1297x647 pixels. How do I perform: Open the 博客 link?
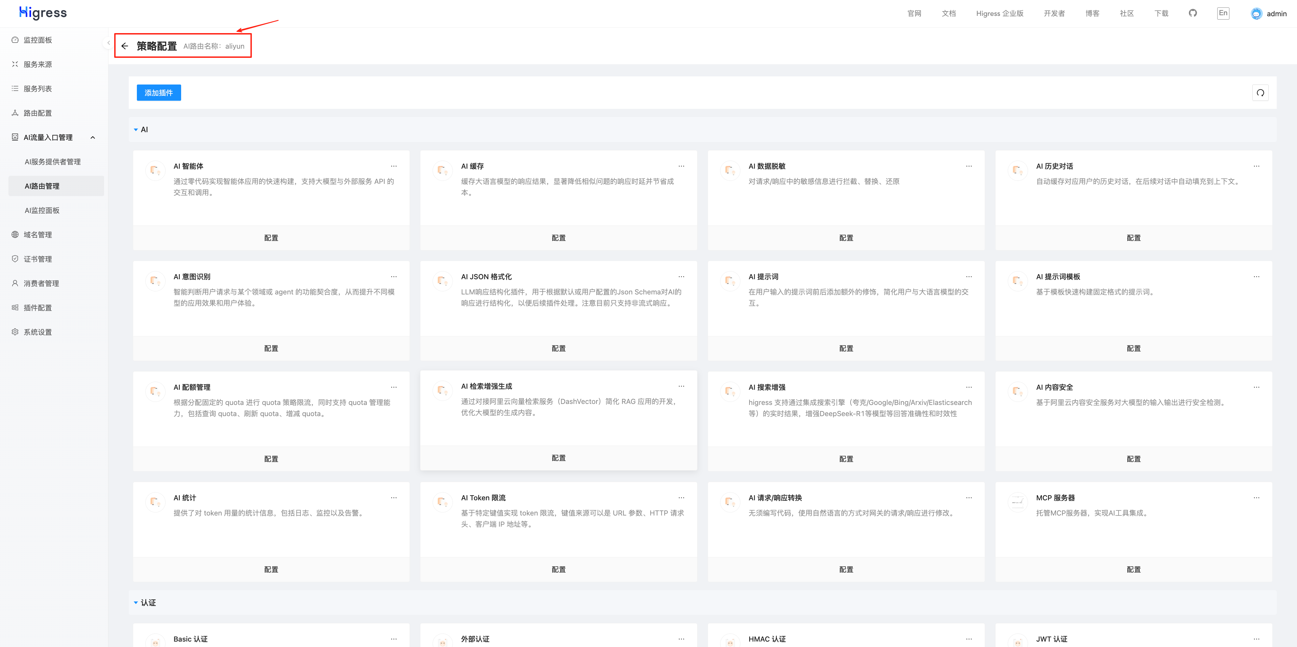point(1092,14)
